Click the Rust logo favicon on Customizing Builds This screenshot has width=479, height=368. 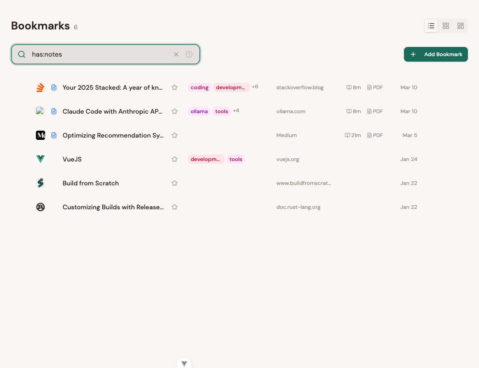[41, 207]
